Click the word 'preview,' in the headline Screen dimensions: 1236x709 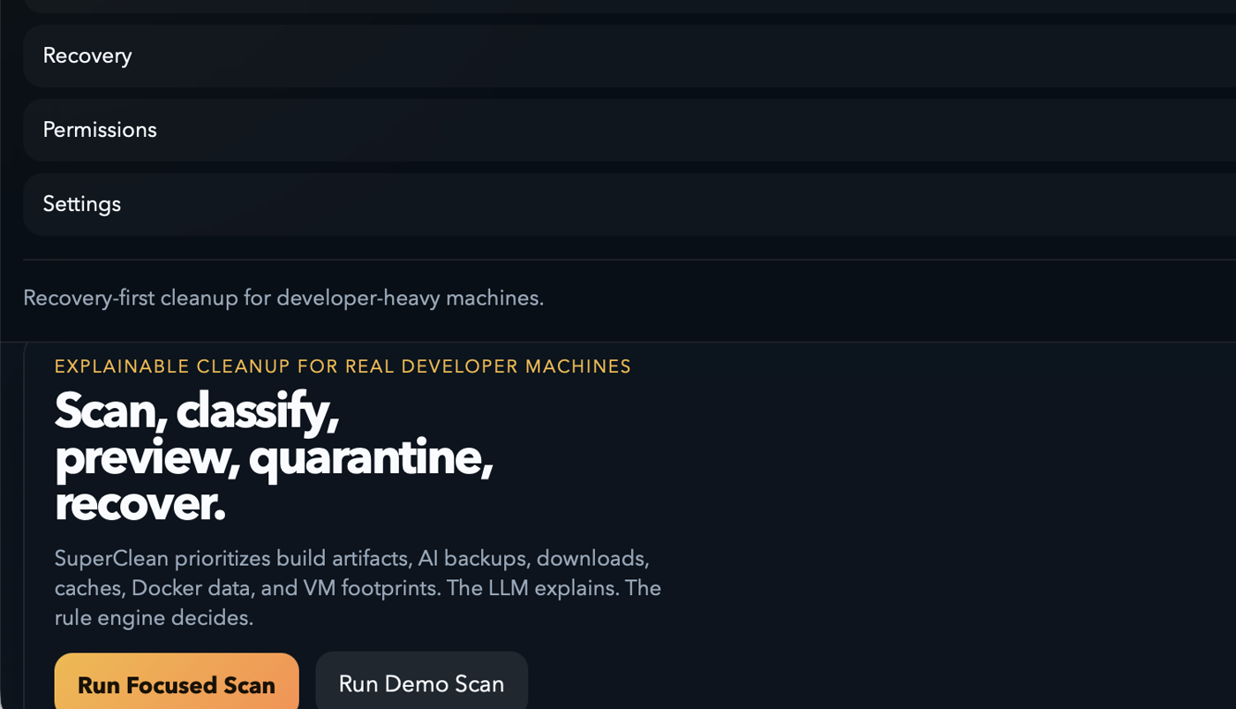pyautogui.click(x=147, y=458)
